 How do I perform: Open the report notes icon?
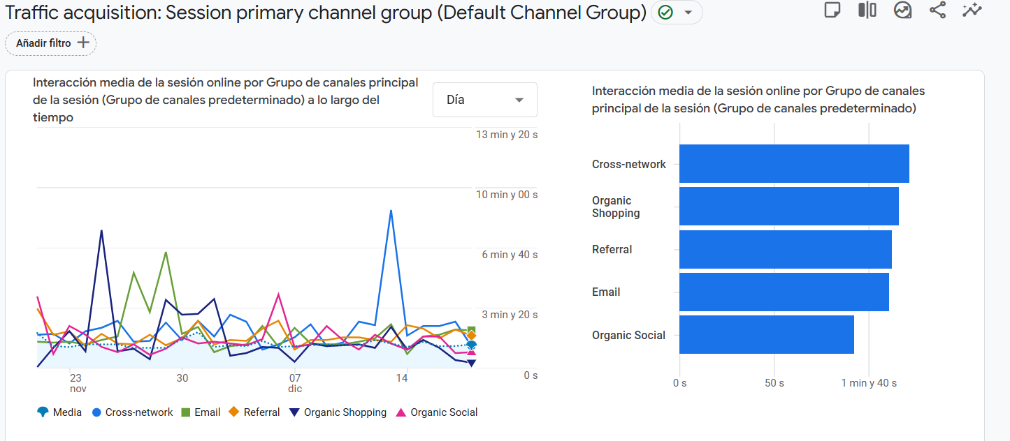click(x=832, y=10)
